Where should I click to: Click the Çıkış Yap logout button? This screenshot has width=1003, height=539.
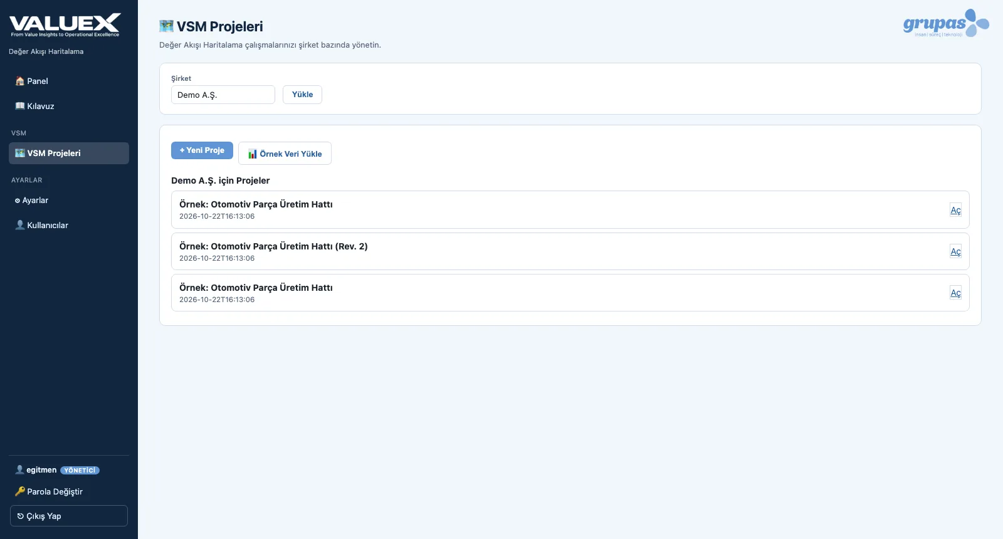pyautogui.click(x=69, y=516)
